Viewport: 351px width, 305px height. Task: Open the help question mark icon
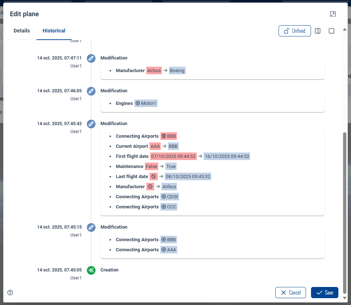(x=10, y=292)
